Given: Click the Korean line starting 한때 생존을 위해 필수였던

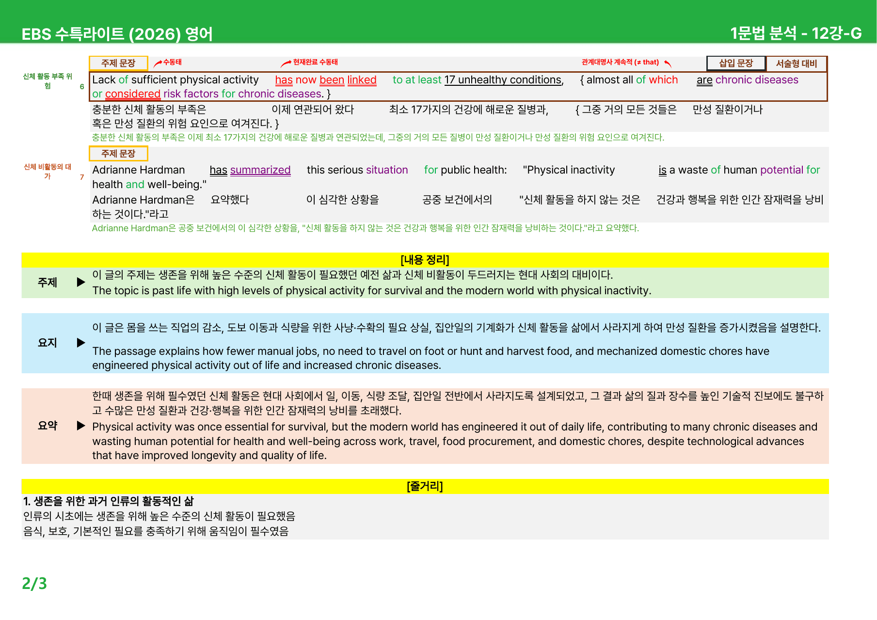Looking at the screenshot, I should (x=458, y=403).
